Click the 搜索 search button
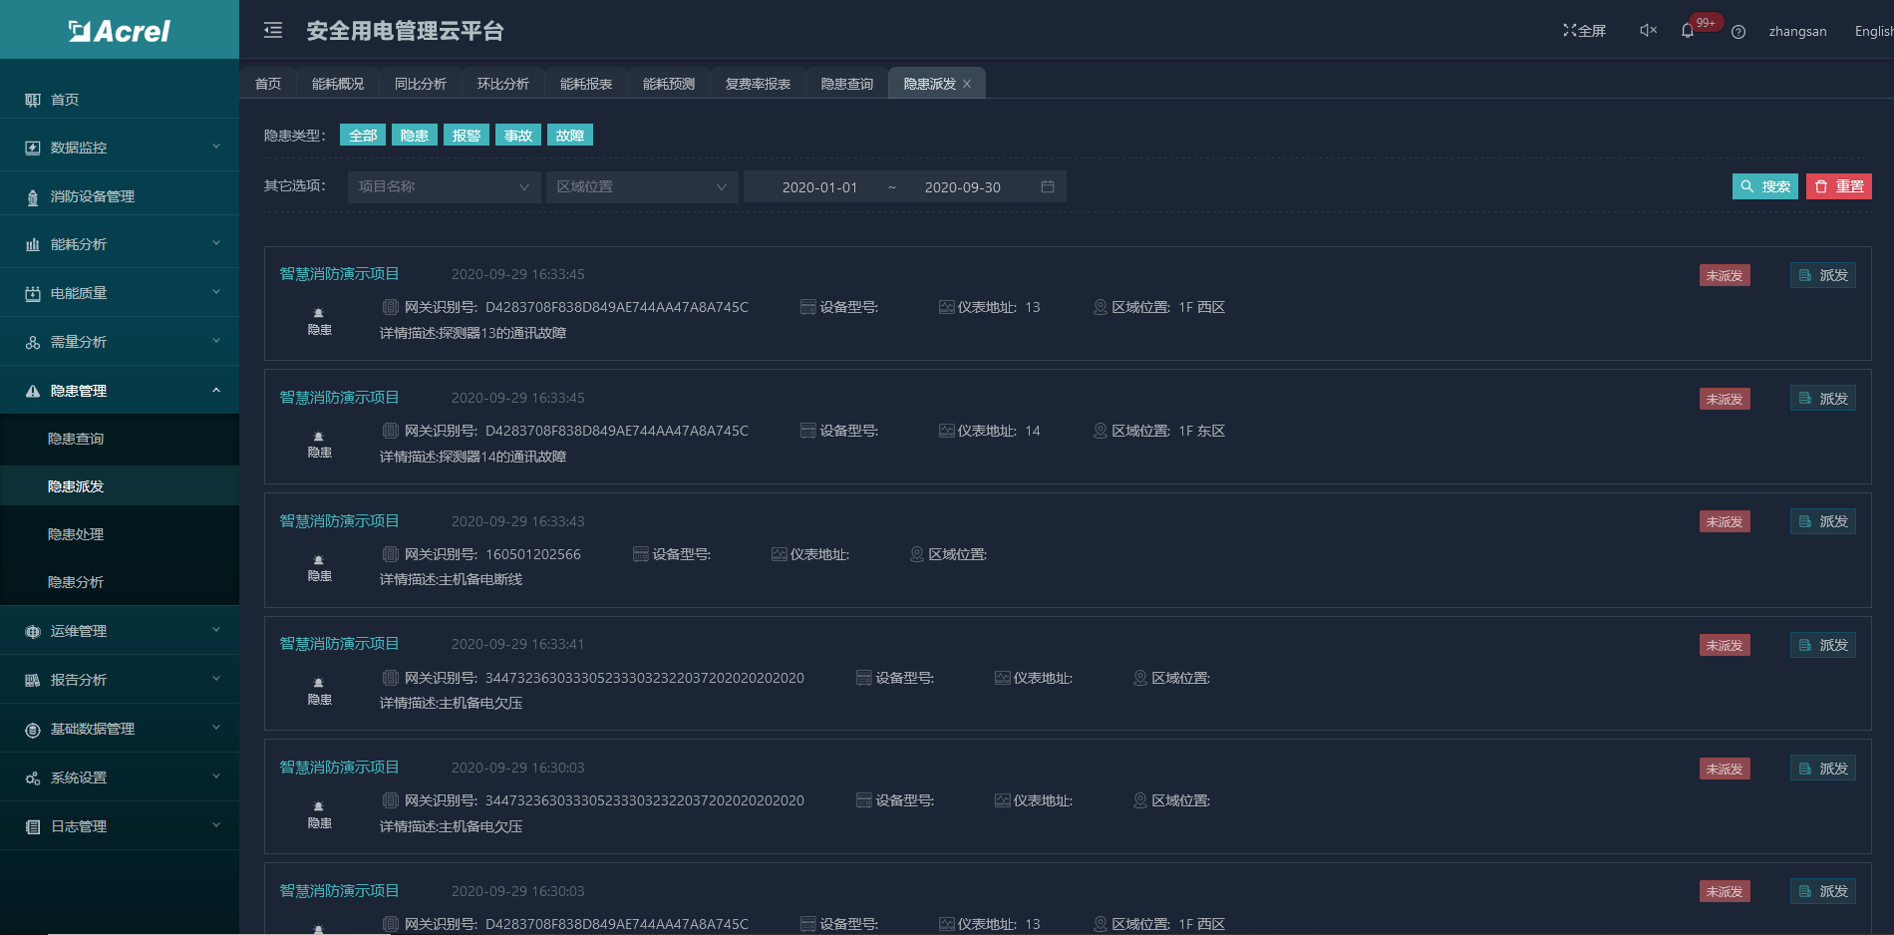Viewport: 1894px width, 935px height. click(1764, 186)
